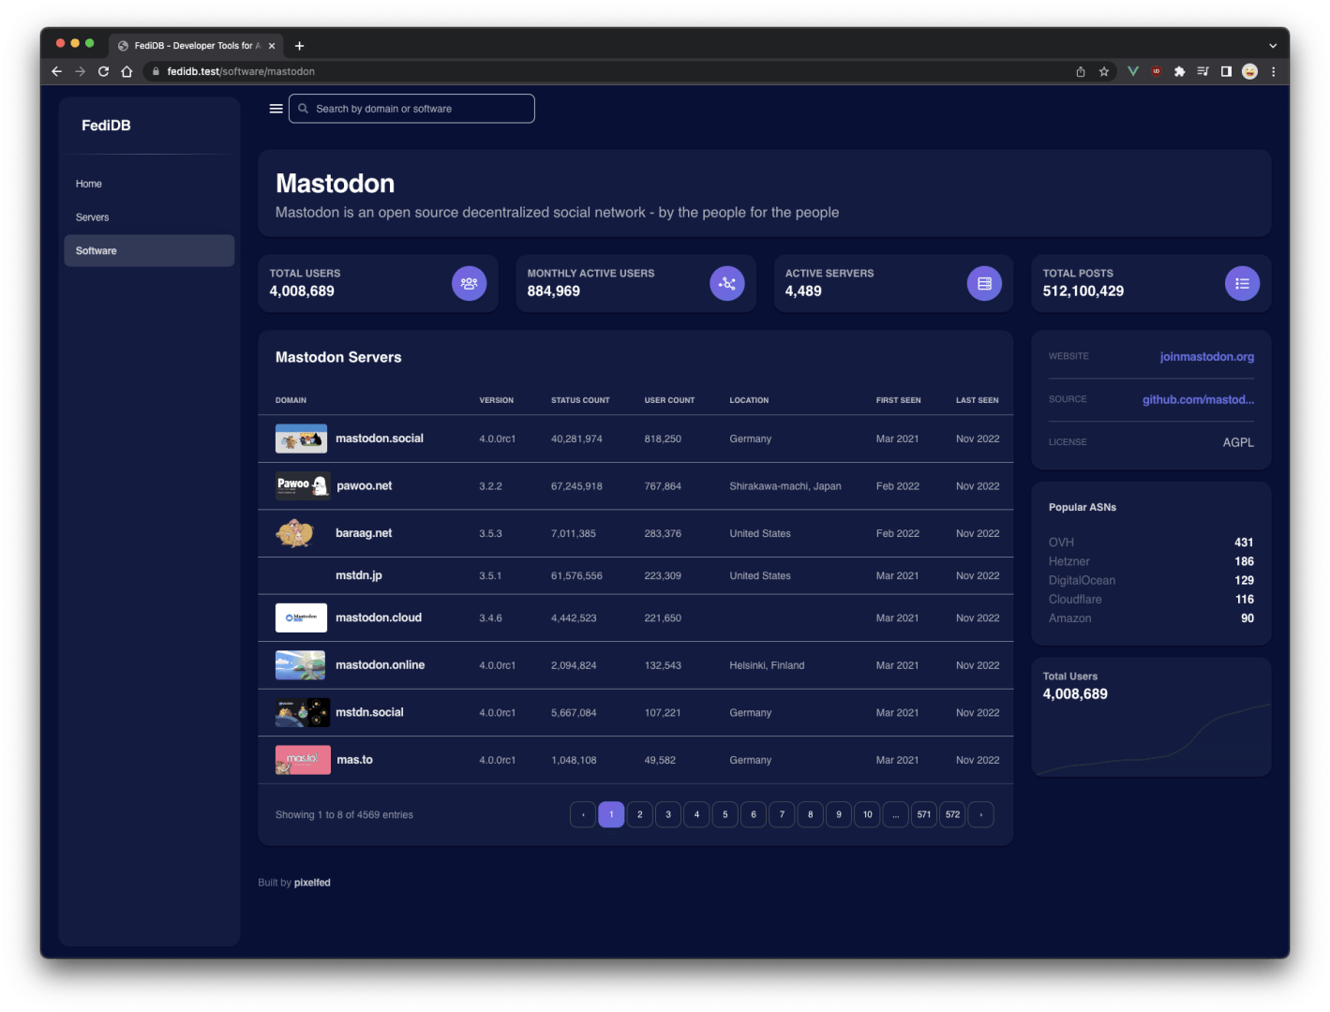
Task: Open mastodon.online thumbnail
Action: click(x=300, y=665)
